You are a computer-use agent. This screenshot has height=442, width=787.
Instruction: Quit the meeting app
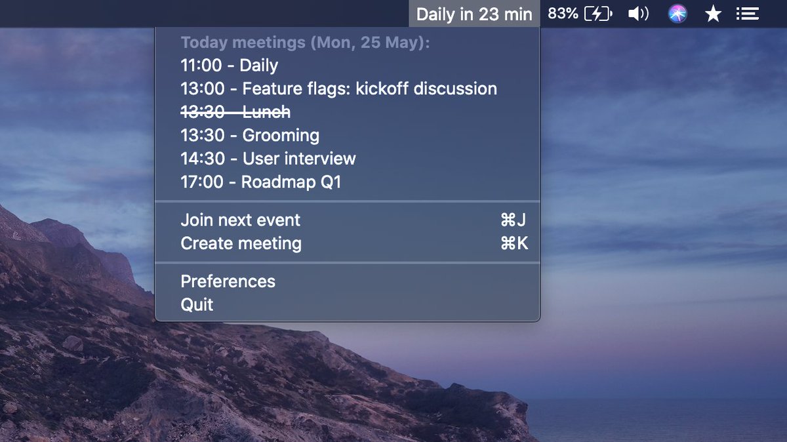(348, 304)
